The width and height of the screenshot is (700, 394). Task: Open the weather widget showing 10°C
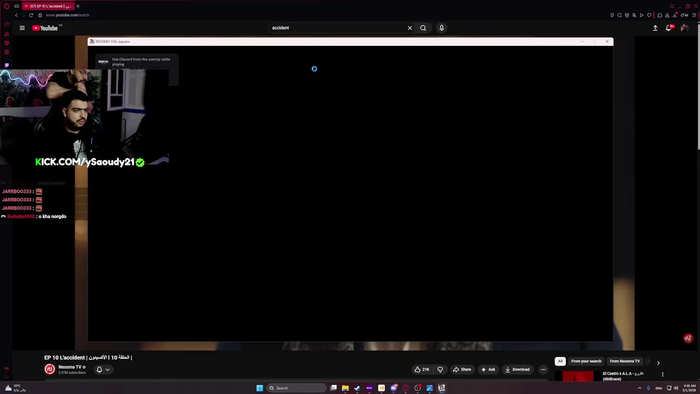click(x=15, y=388)
